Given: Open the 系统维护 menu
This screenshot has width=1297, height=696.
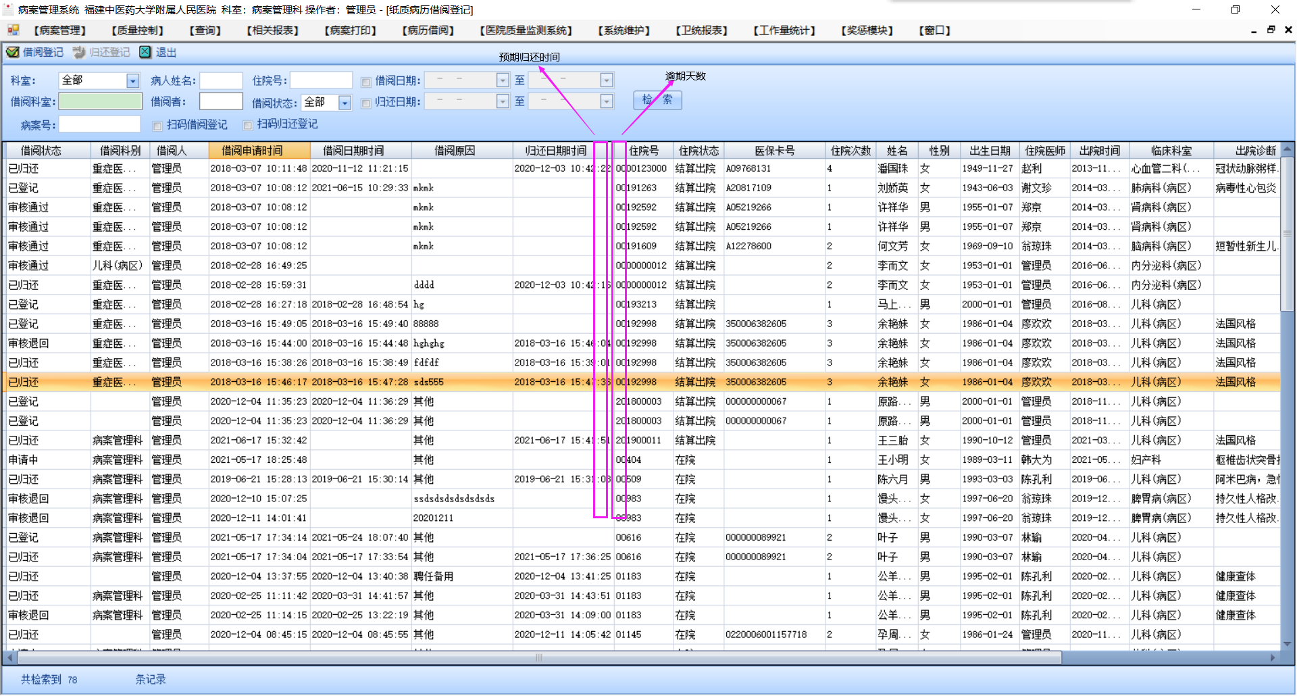Looking at the screenshot, I should pyautogui.click(x=624, y=30).
